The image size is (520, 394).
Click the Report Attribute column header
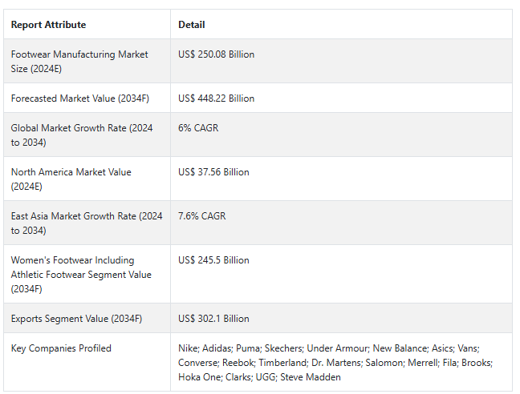tap(48, 25)
